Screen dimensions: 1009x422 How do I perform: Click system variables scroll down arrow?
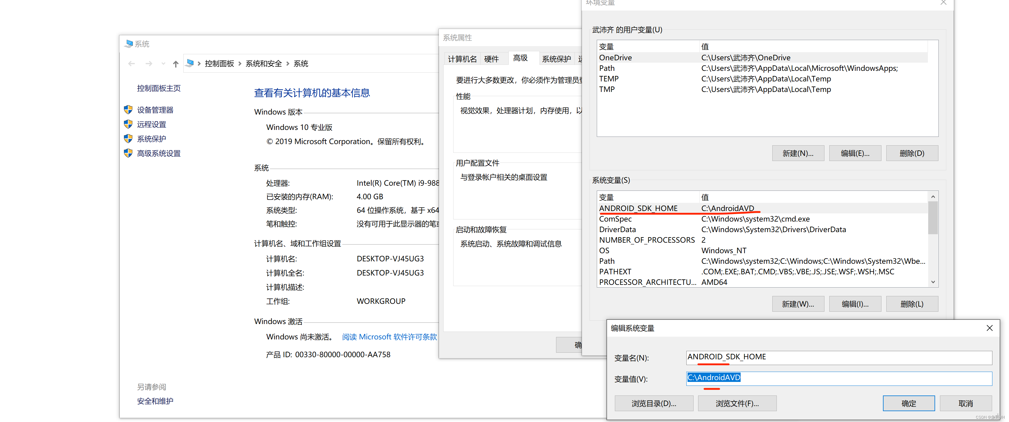(933, 282)
